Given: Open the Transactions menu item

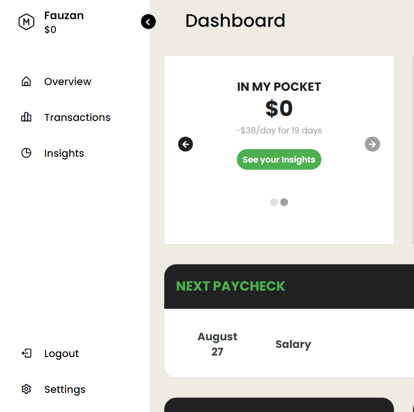Looking at the screenshot, I should [77, 117].
